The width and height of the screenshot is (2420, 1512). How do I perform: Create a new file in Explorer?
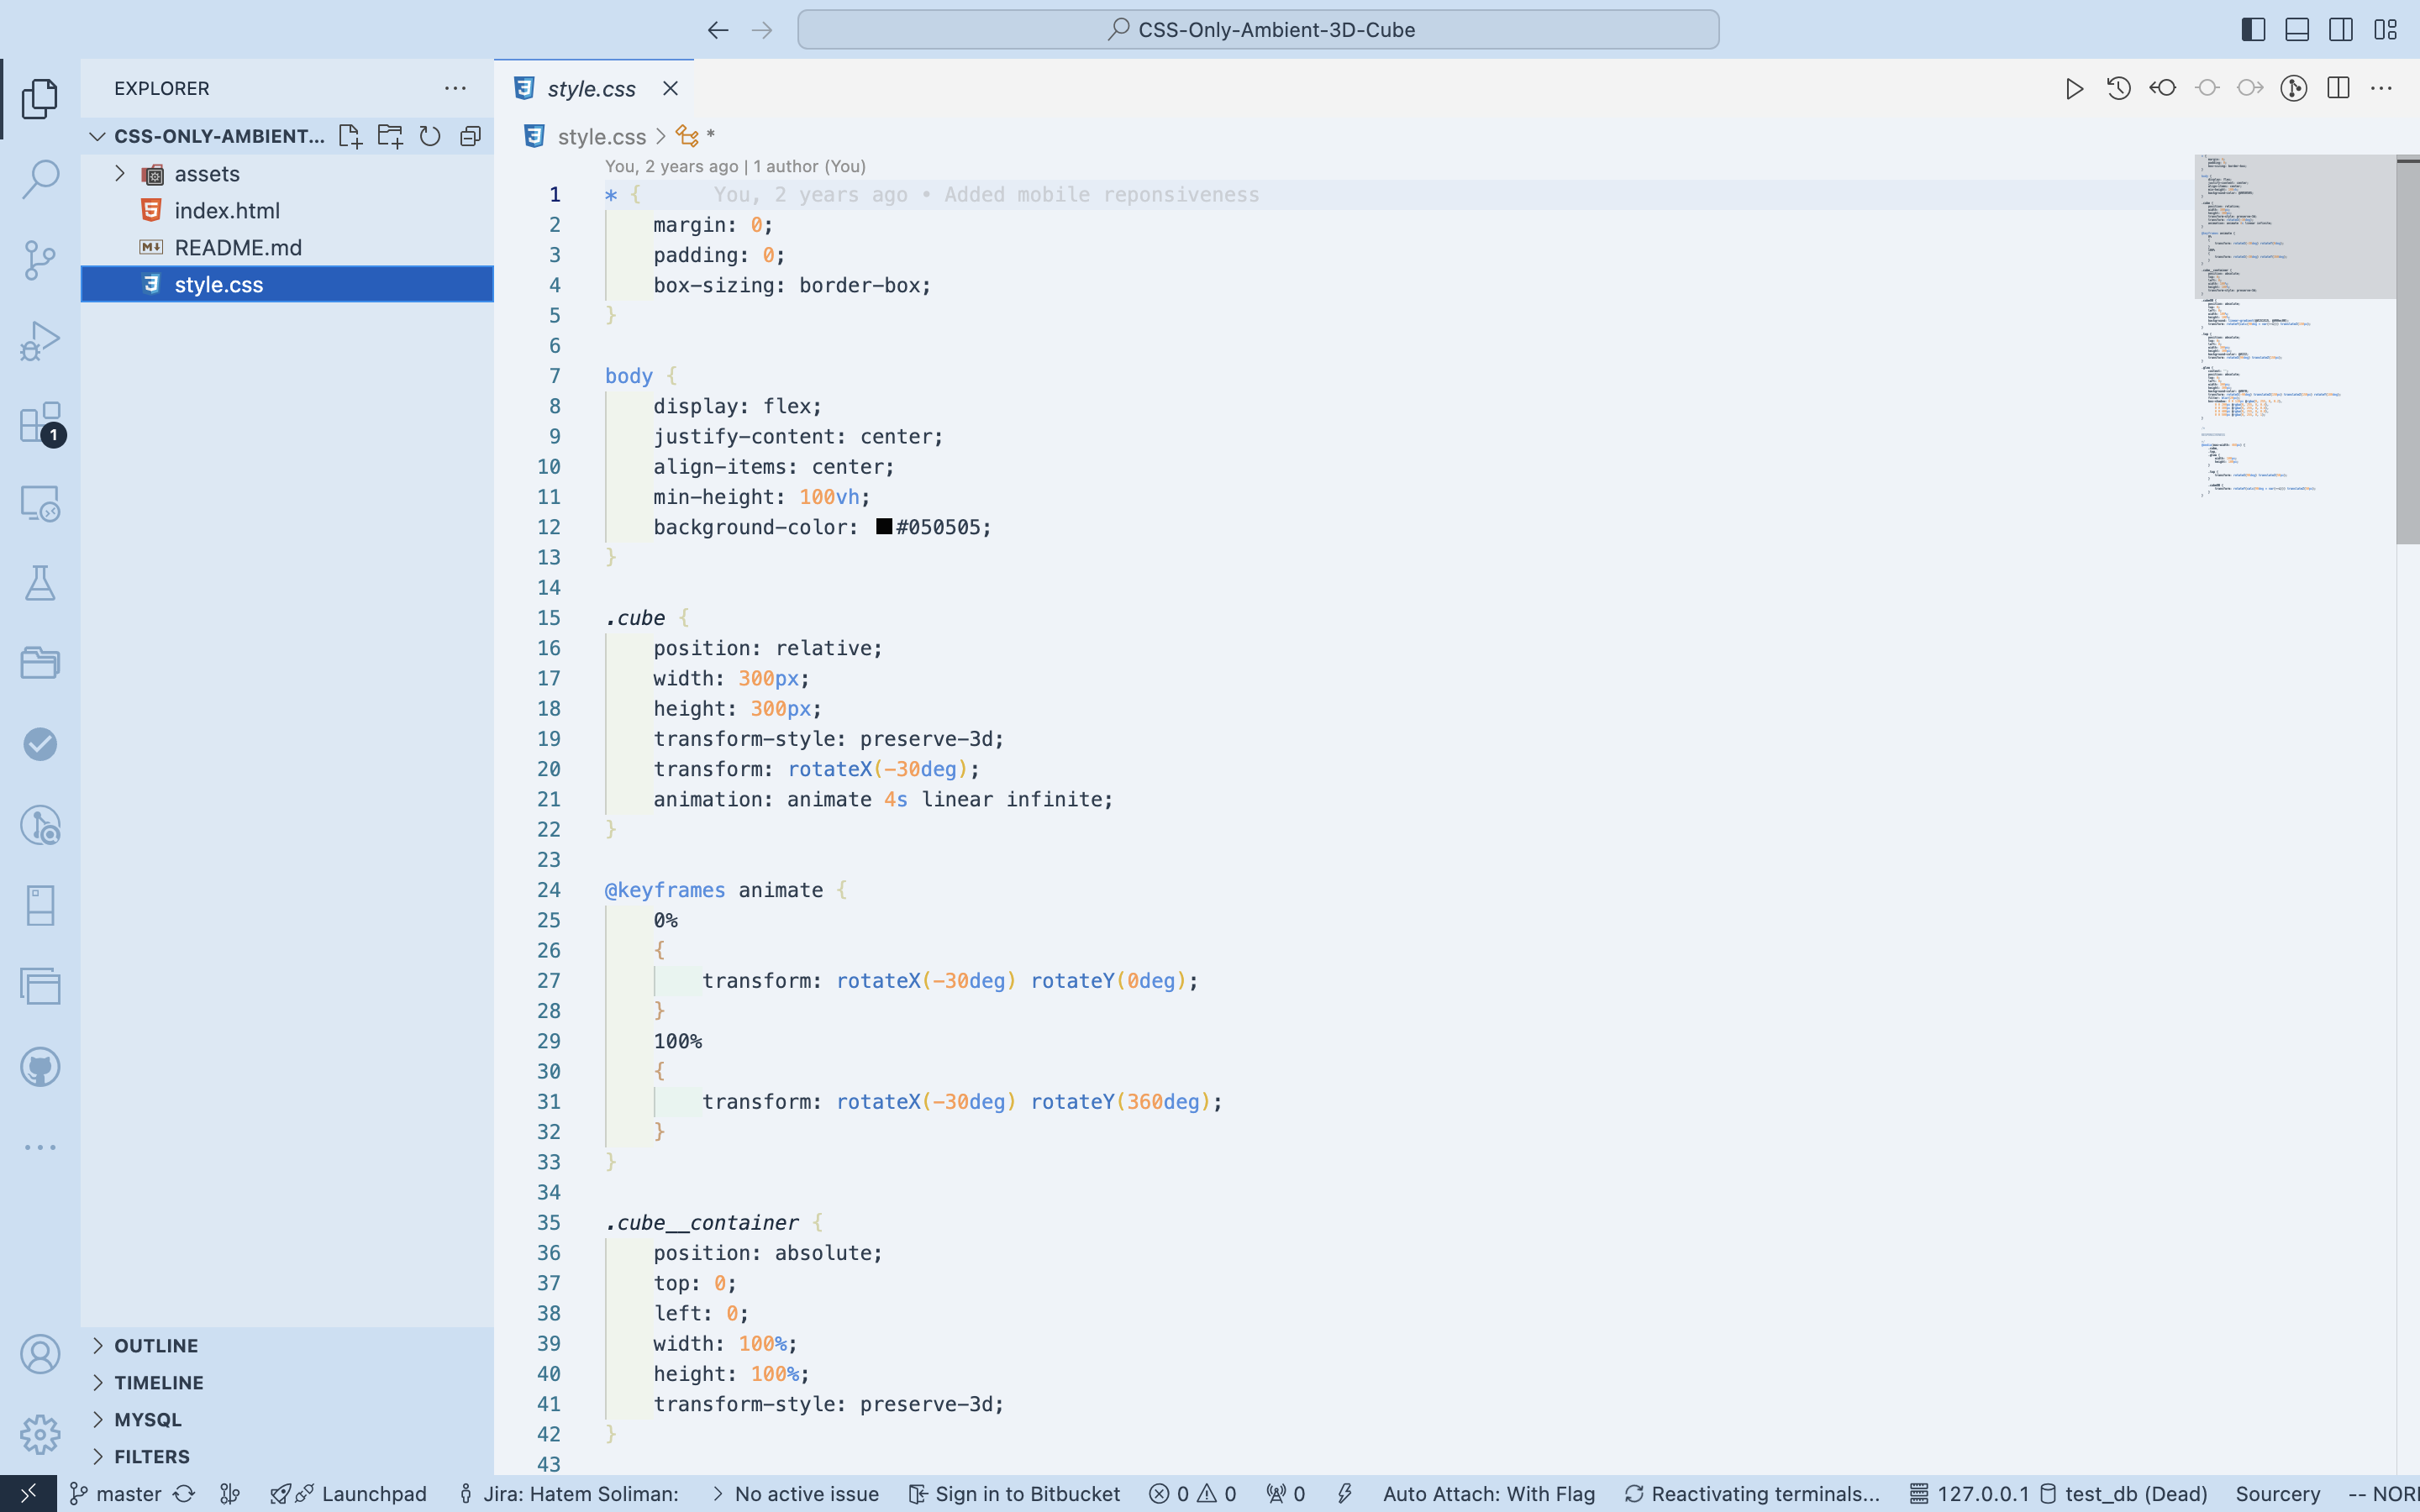350,136
